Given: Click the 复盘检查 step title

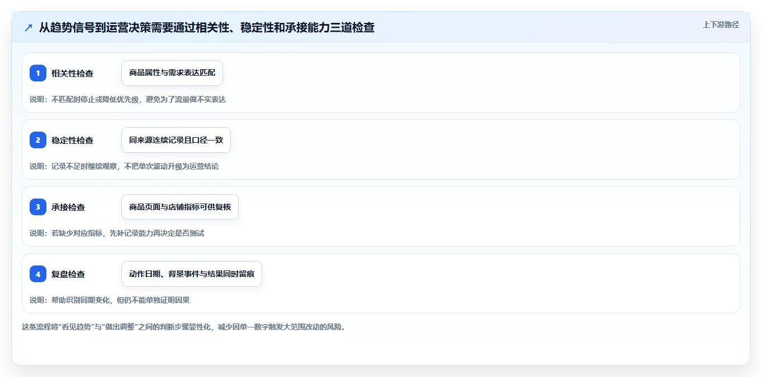Looking at the screenshot, I should [68, 274].
